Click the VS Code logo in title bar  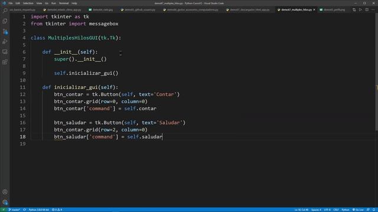tap(4, 3)
